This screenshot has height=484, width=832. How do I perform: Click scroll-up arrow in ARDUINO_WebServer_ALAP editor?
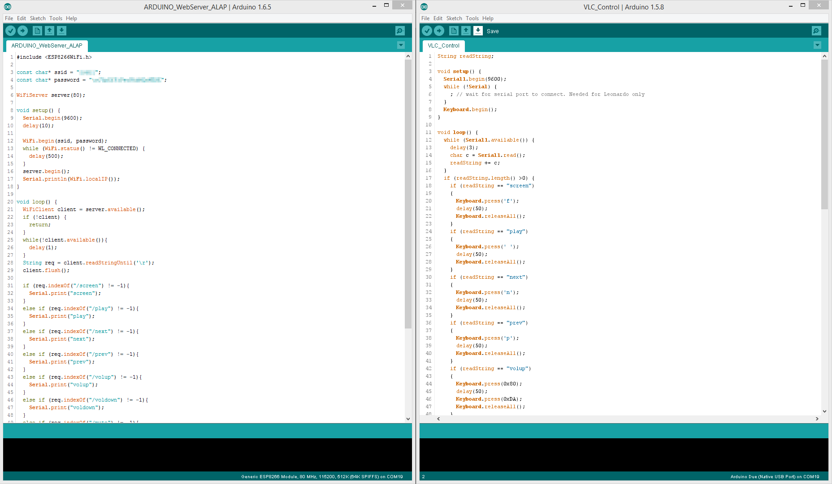[408, 56]
